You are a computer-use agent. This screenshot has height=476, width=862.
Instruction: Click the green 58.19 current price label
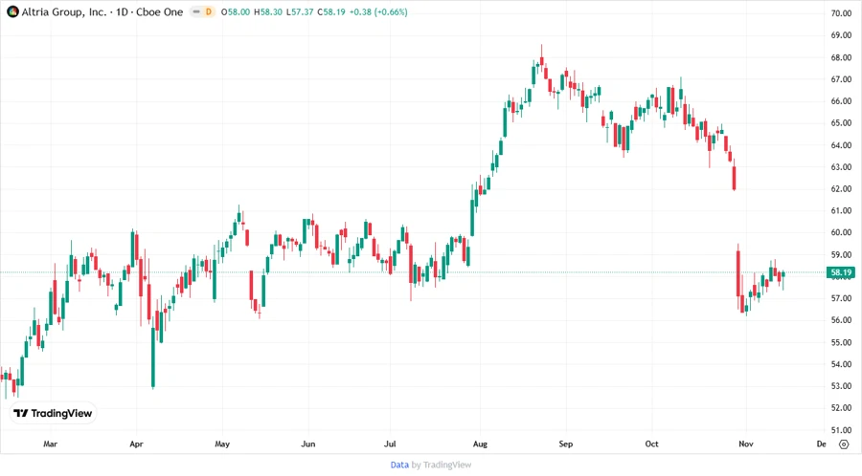841,272
